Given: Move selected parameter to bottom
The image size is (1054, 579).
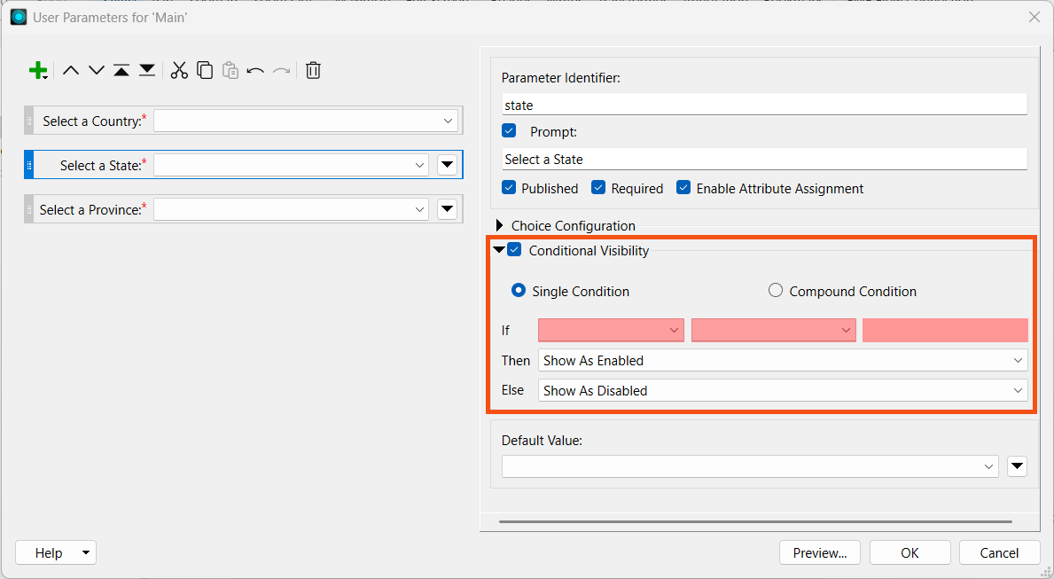Looking at the screenshot, I should [147, 70].
